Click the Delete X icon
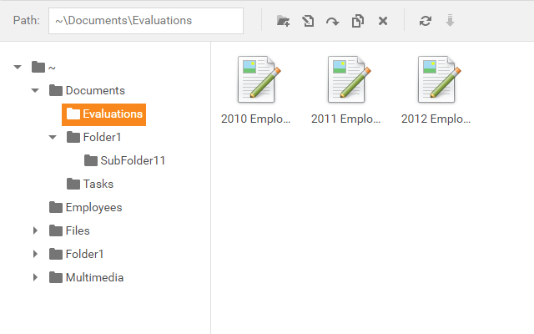The image size is (534, 334). [382, 21]
